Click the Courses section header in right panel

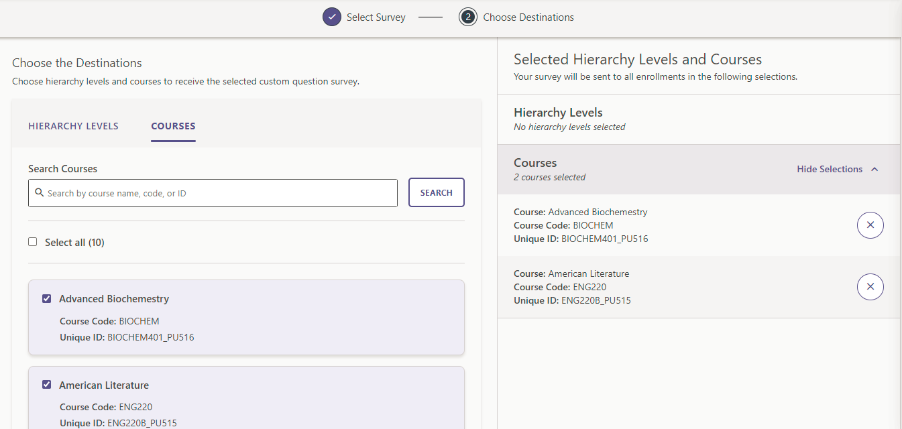[x=699, y=170]
